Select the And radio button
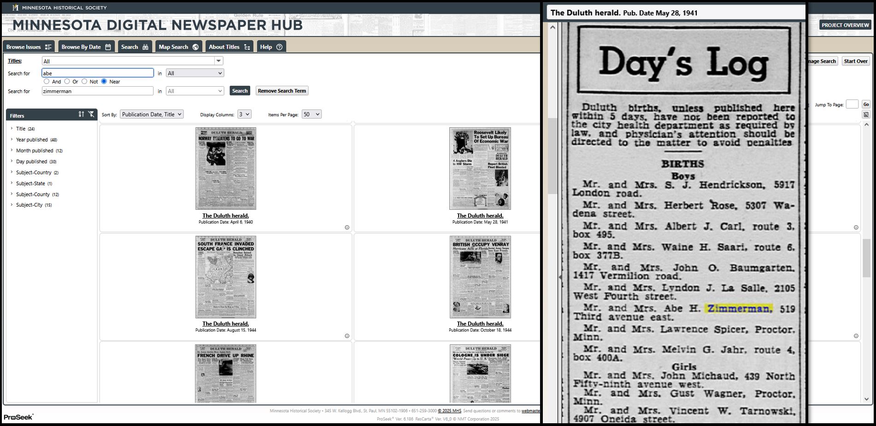 click(x=47, y=82)
